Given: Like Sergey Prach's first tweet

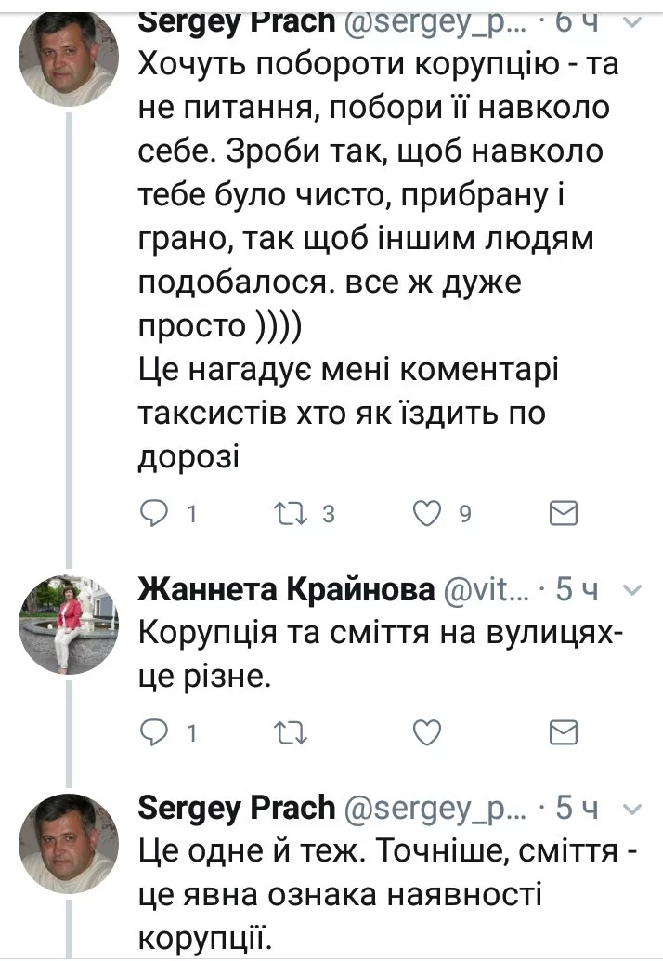Looking at the screenshot, I should pyautogui.click(x=426, y=513).
